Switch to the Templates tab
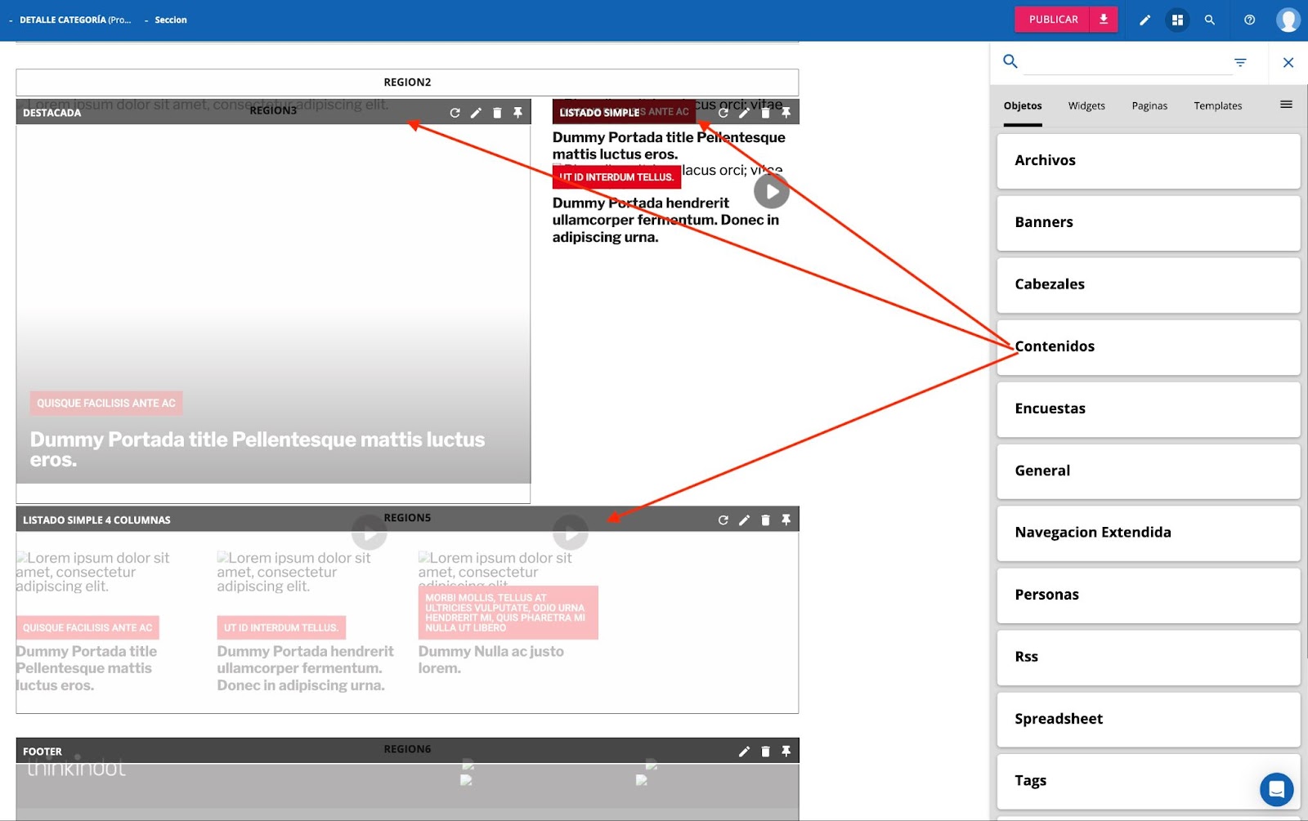Screen dimensions: 1308x821 coord(1217,106)
